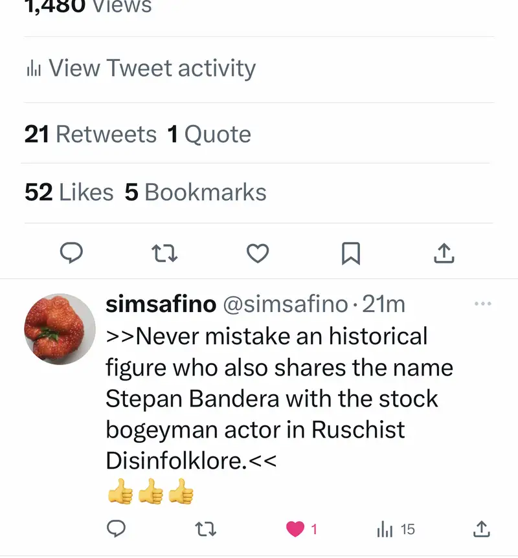Image resolution: width=518 pixels, height=558 pixels.
Task: Open the 21m timestamp of reply
Action: click(x=383, y=304)
